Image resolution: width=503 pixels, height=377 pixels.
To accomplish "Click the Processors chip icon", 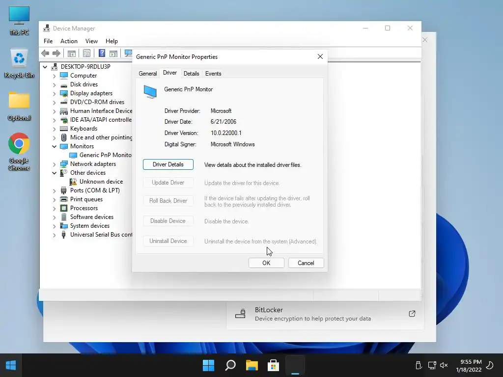I will (x=64, y=208).
